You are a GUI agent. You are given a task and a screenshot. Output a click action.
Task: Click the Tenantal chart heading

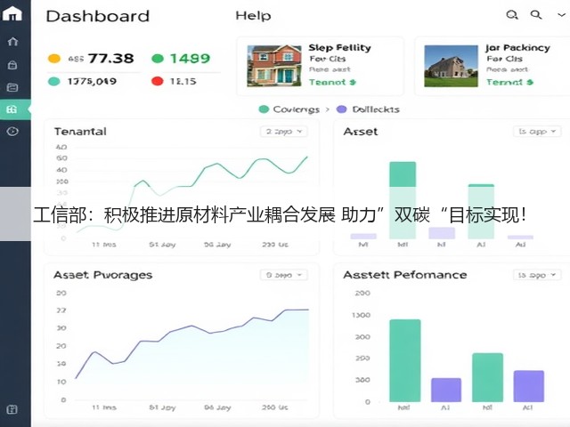[80, 132]
